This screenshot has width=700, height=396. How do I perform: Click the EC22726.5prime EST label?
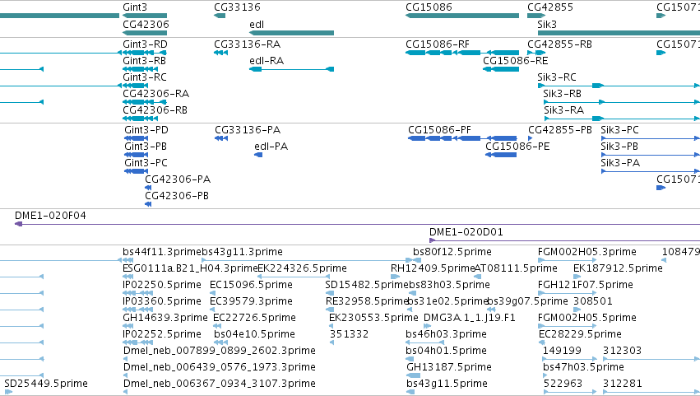[x=254, y=319]
